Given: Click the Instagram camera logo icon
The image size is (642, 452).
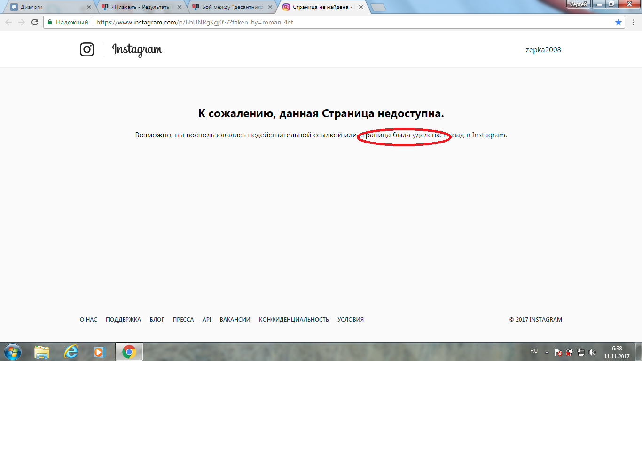Looking at the screenshot, I should [87, 49].
